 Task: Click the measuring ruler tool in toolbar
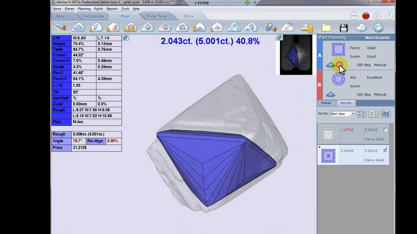pos(59,28)
